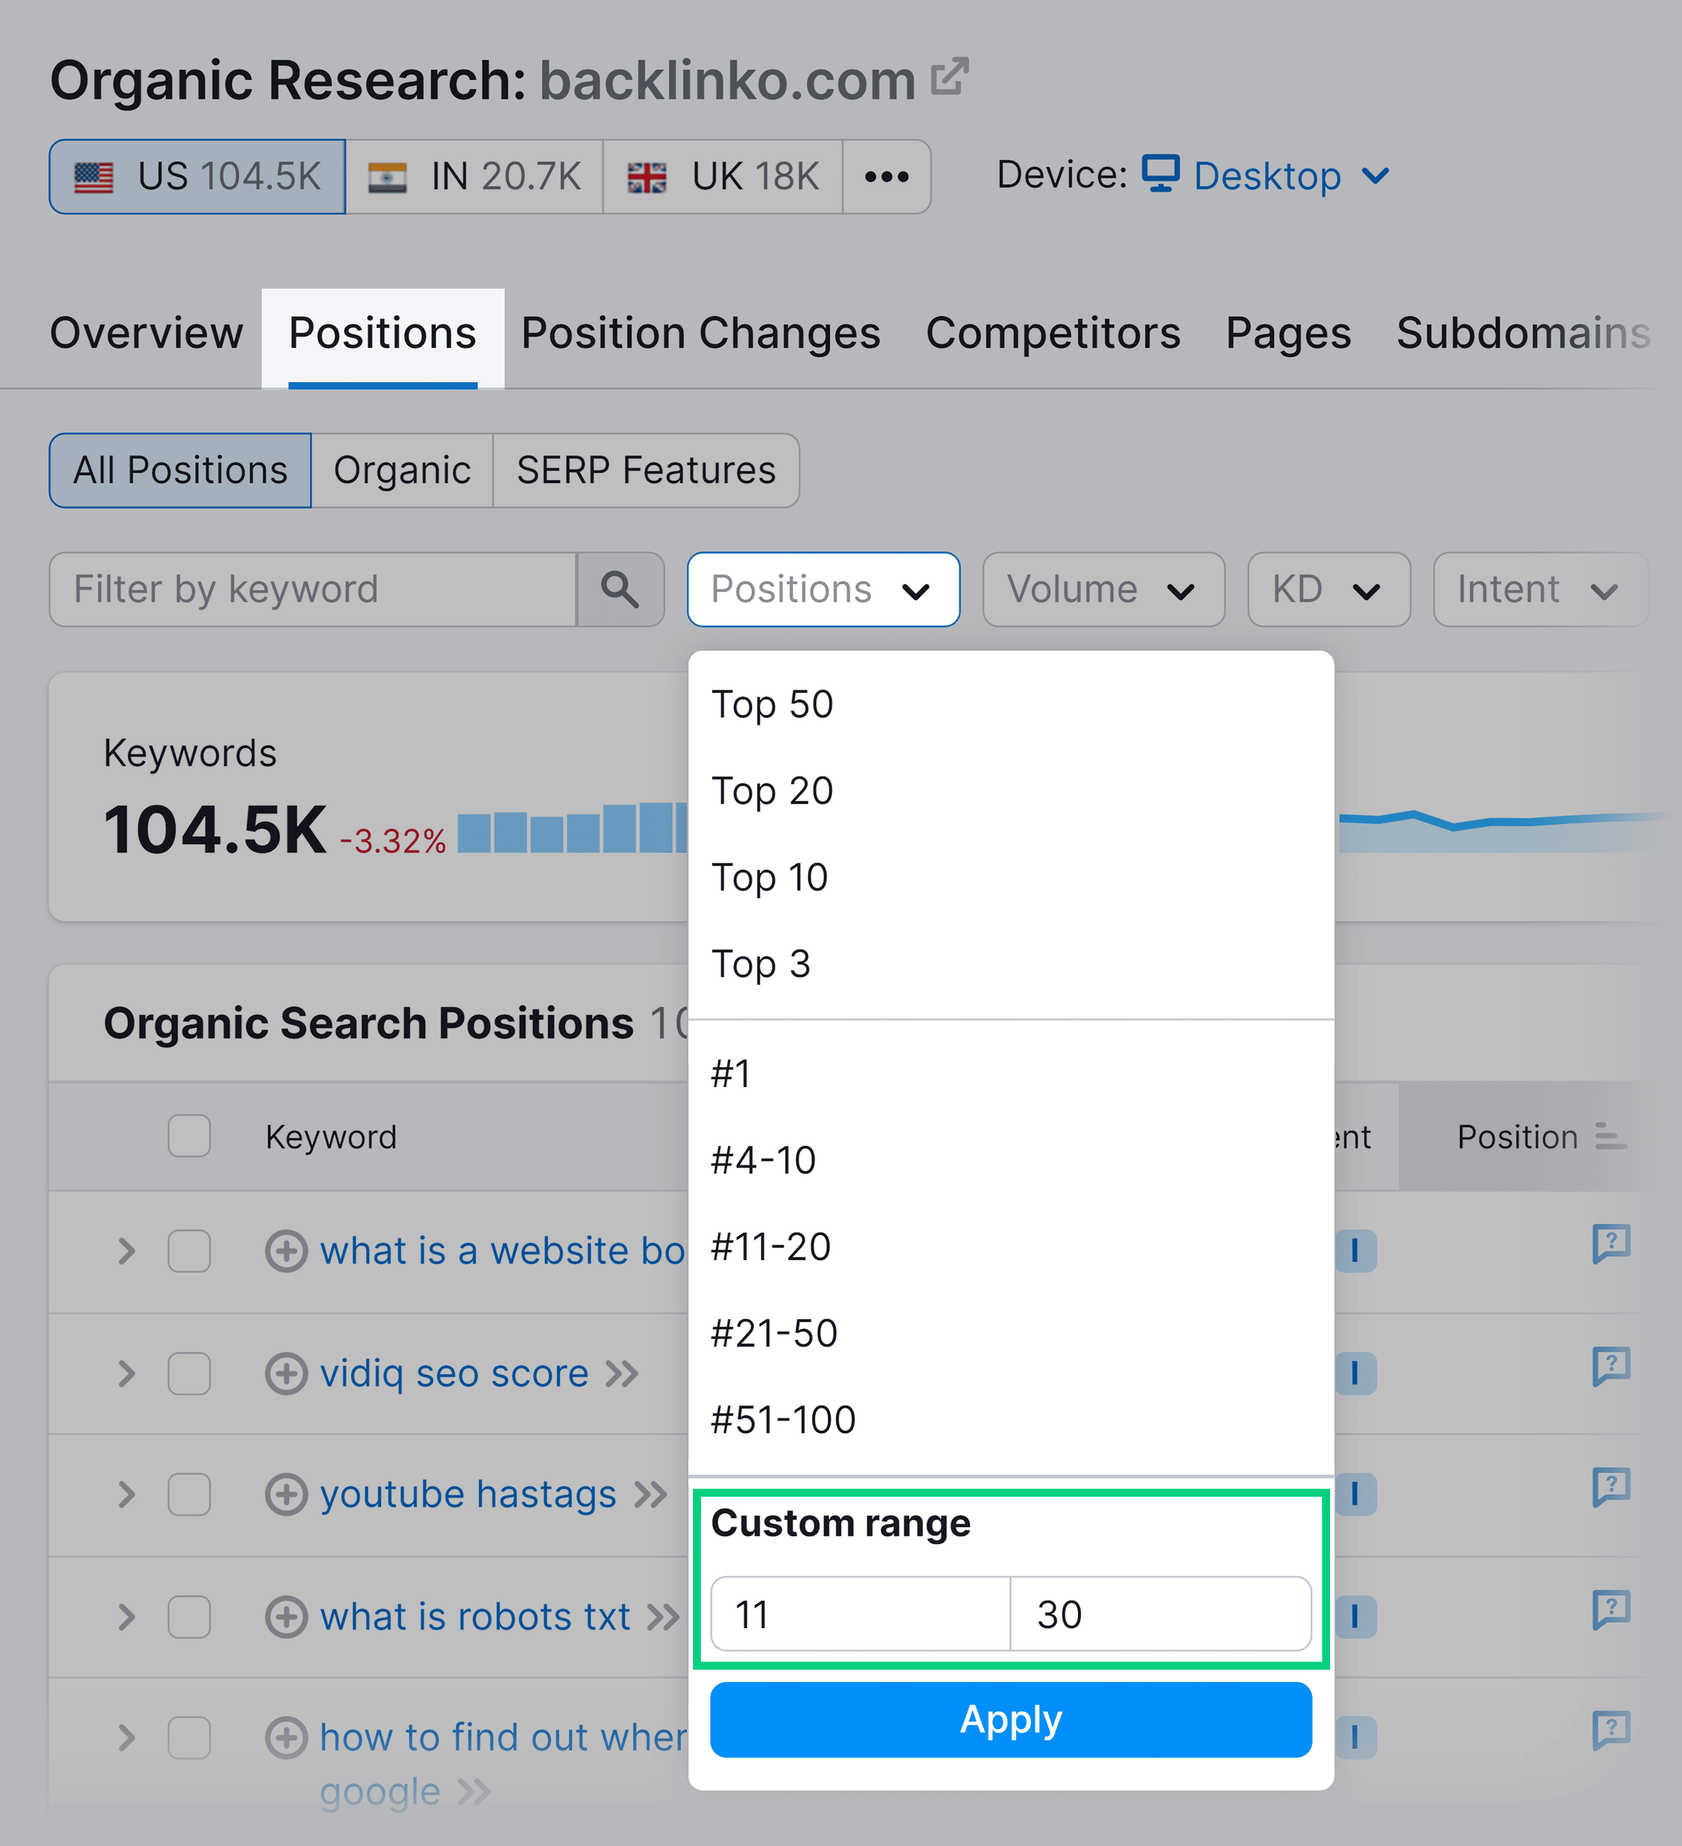Check the select-all checkbox in the table header
The width and height of the screenshot is (1682, 1846).
pos(188,1134)
